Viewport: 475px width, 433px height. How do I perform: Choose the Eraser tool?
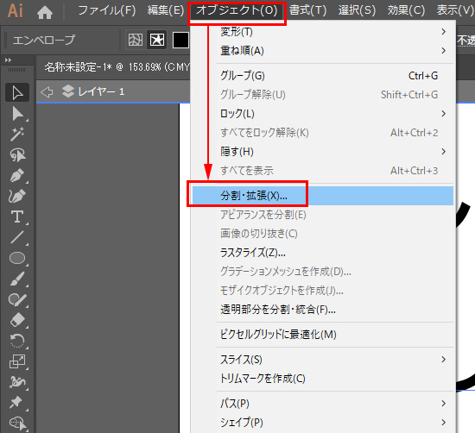[17, 320]
